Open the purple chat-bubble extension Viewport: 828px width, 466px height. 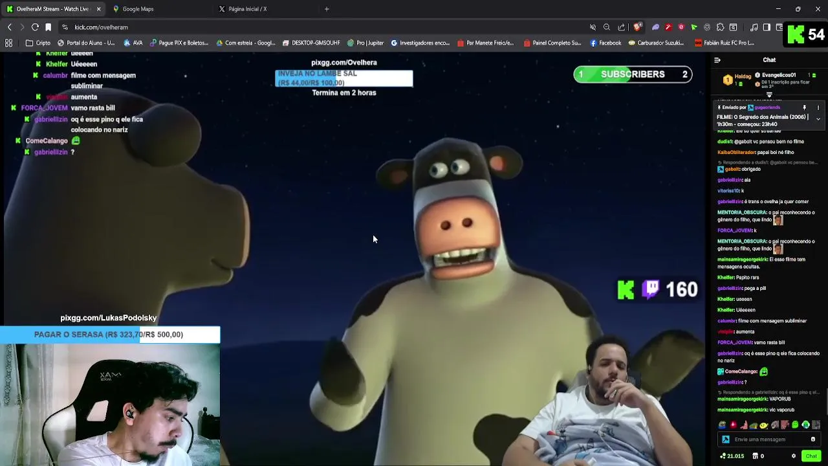(655, 27)
